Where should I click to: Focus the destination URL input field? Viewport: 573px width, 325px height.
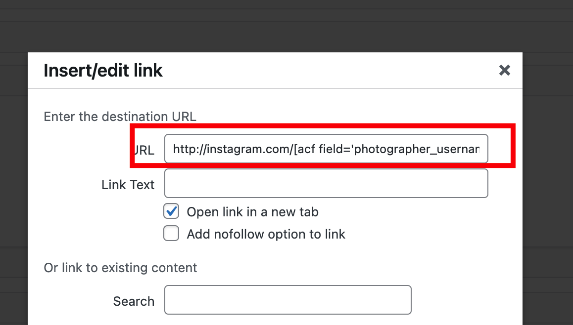coord(326,149)
